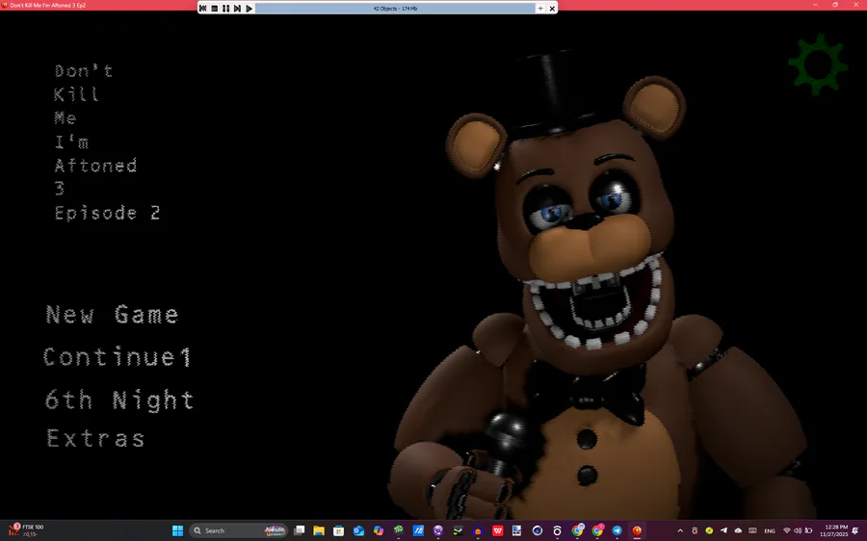Switch ENG input language indicator
Screen dimensions: 867x541
pos(770,531)
